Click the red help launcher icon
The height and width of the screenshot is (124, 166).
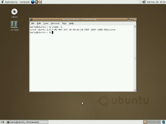40,2
